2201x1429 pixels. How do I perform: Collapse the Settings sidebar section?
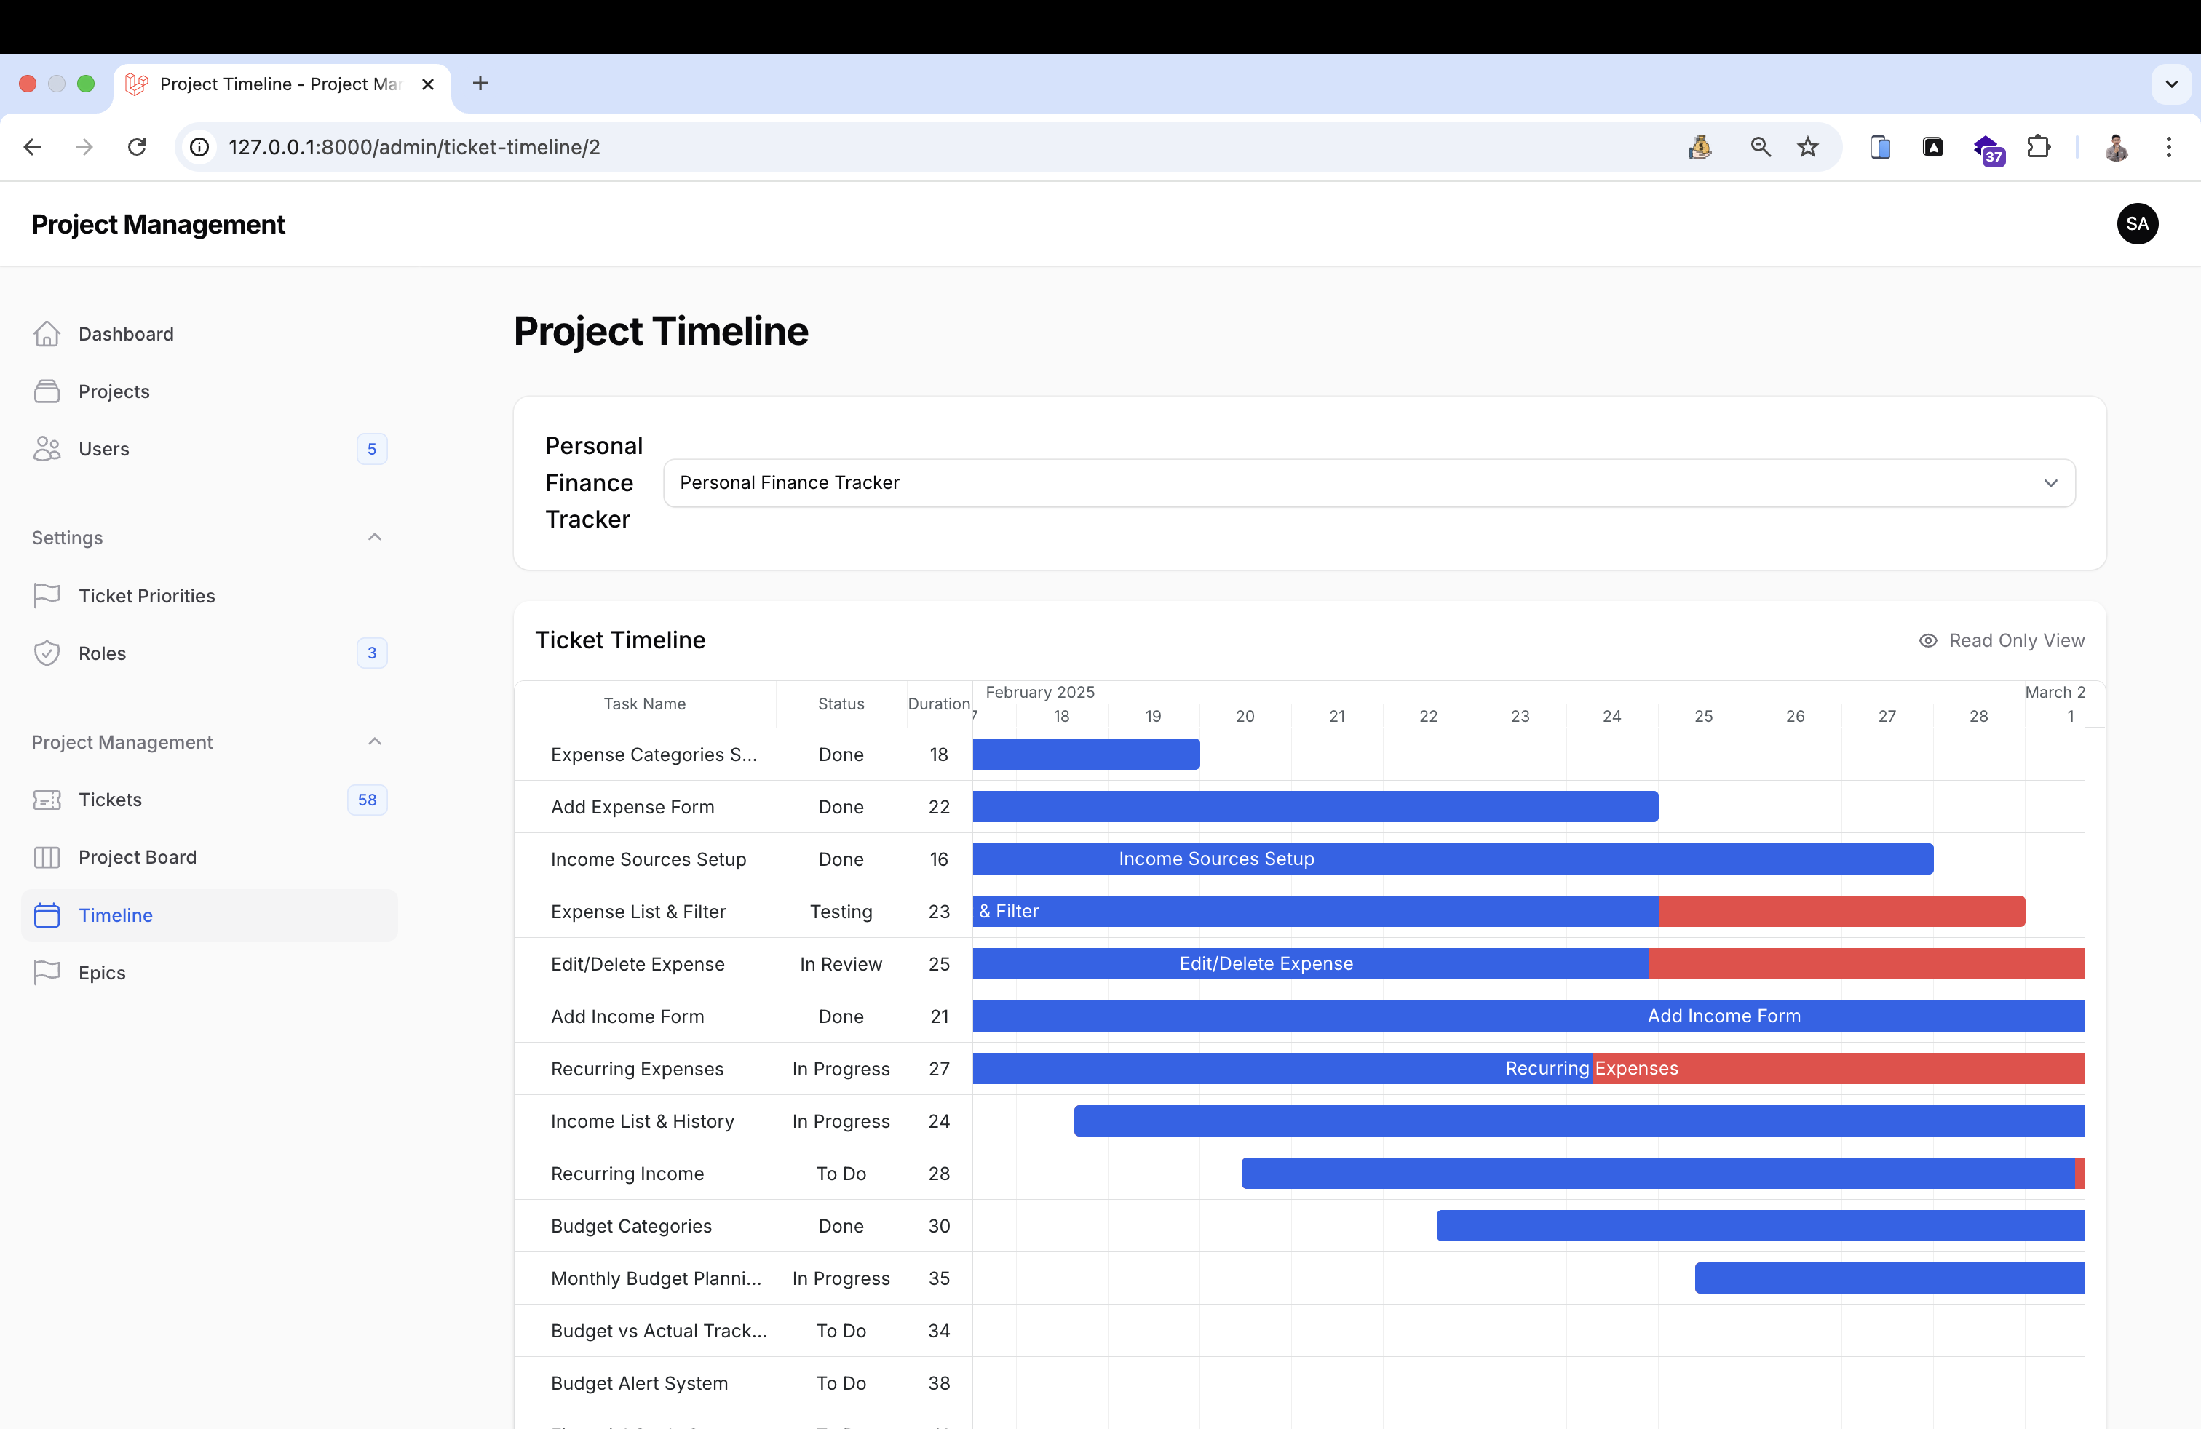click(x=375, y=537)
